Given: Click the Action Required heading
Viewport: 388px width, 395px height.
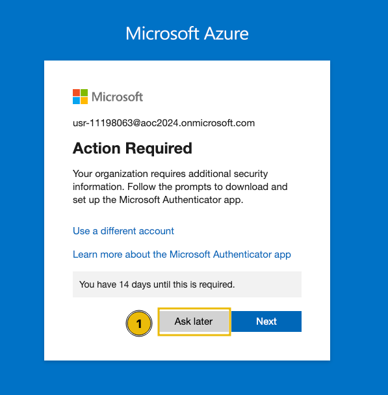Looking at the screenshot, I should click(133, 148).
